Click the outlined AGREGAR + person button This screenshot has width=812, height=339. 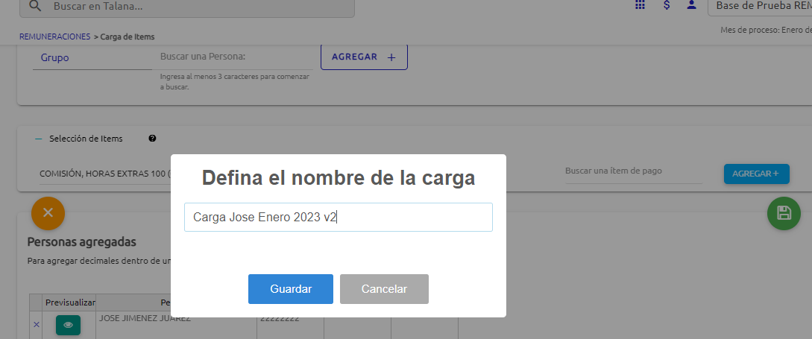(364, 57)
